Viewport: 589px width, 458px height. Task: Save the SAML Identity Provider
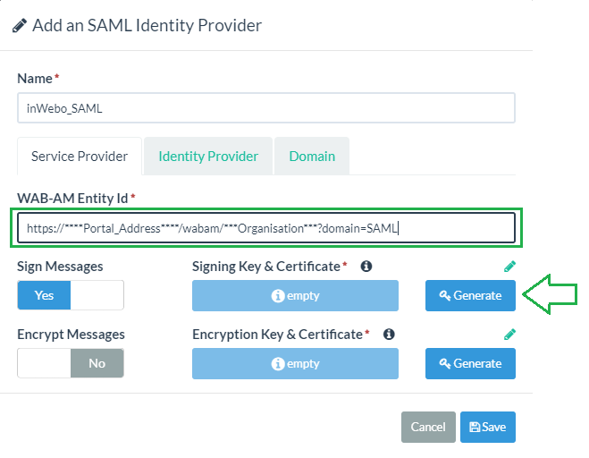[488, 428]
